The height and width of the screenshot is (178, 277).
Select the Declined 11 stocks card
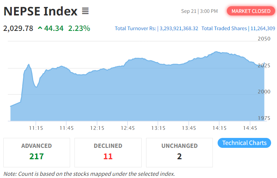108,152
